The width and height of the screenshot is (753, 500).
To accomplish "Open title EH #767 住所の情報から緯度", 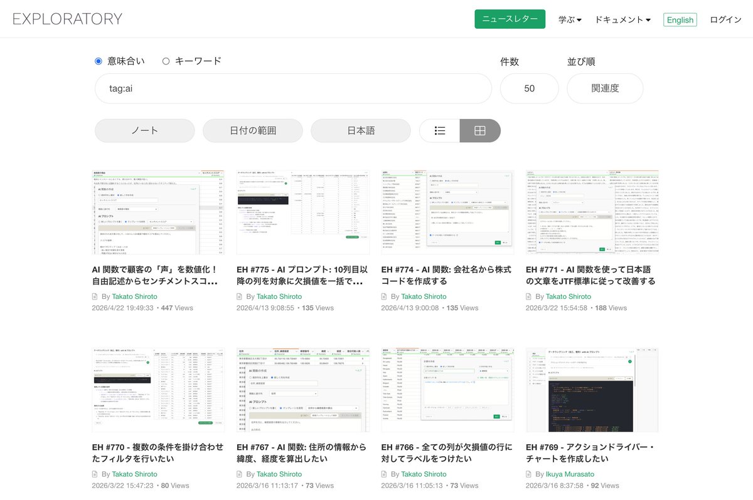I will (x=302, y=452).
